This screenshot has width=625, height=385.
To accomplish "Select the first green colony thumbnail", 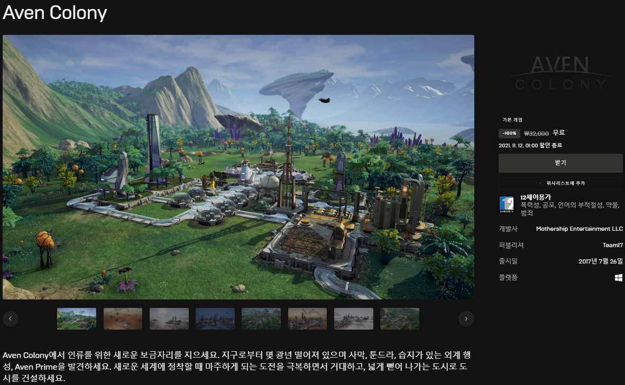I will [x=77, y=318].
